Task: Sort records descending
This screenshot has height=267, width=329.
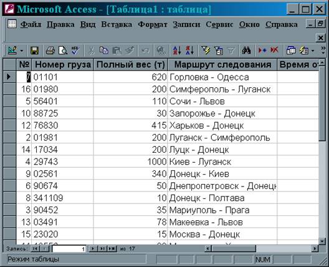Action: [x=189, y=51]
